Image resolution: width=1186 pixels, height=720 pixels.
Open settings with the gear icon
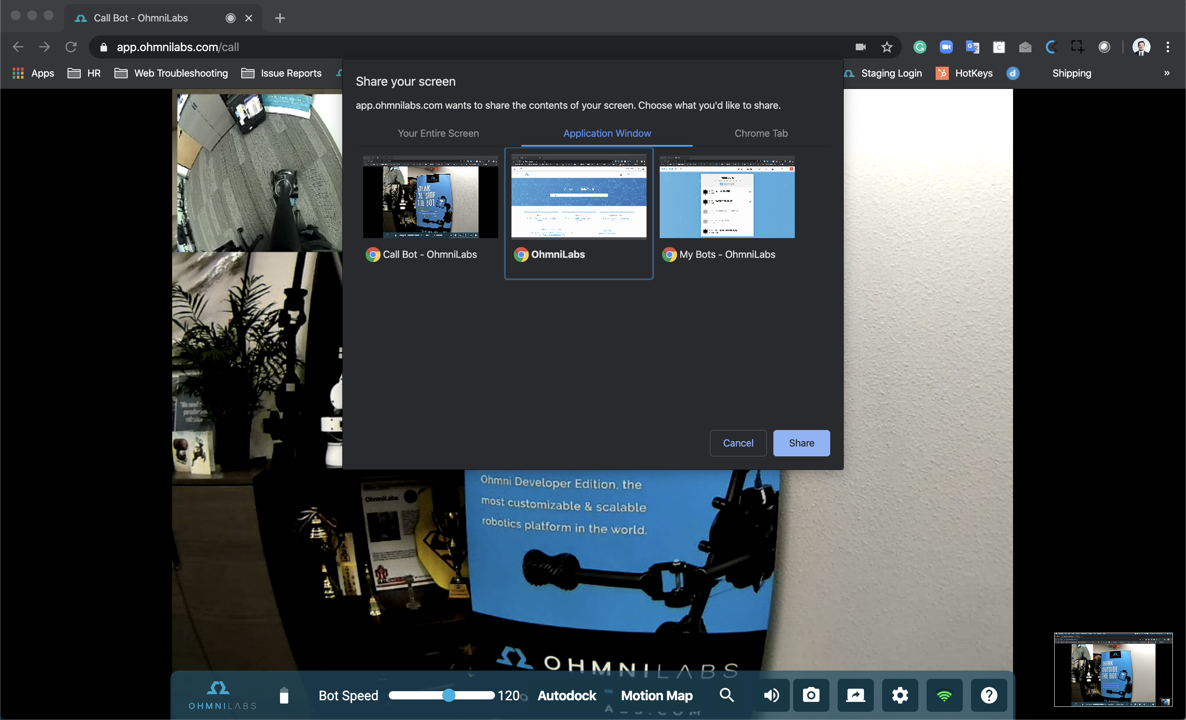click(x=900, y=695)
